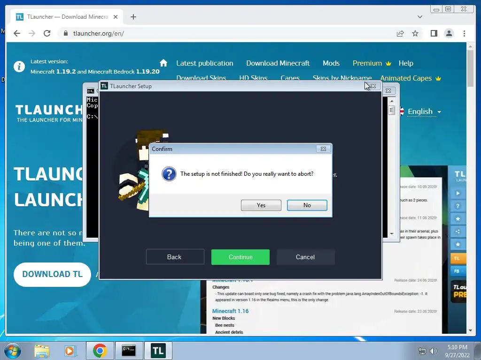Reload the tlauncher.org page
481x360 pixels.
click(47, 33)
